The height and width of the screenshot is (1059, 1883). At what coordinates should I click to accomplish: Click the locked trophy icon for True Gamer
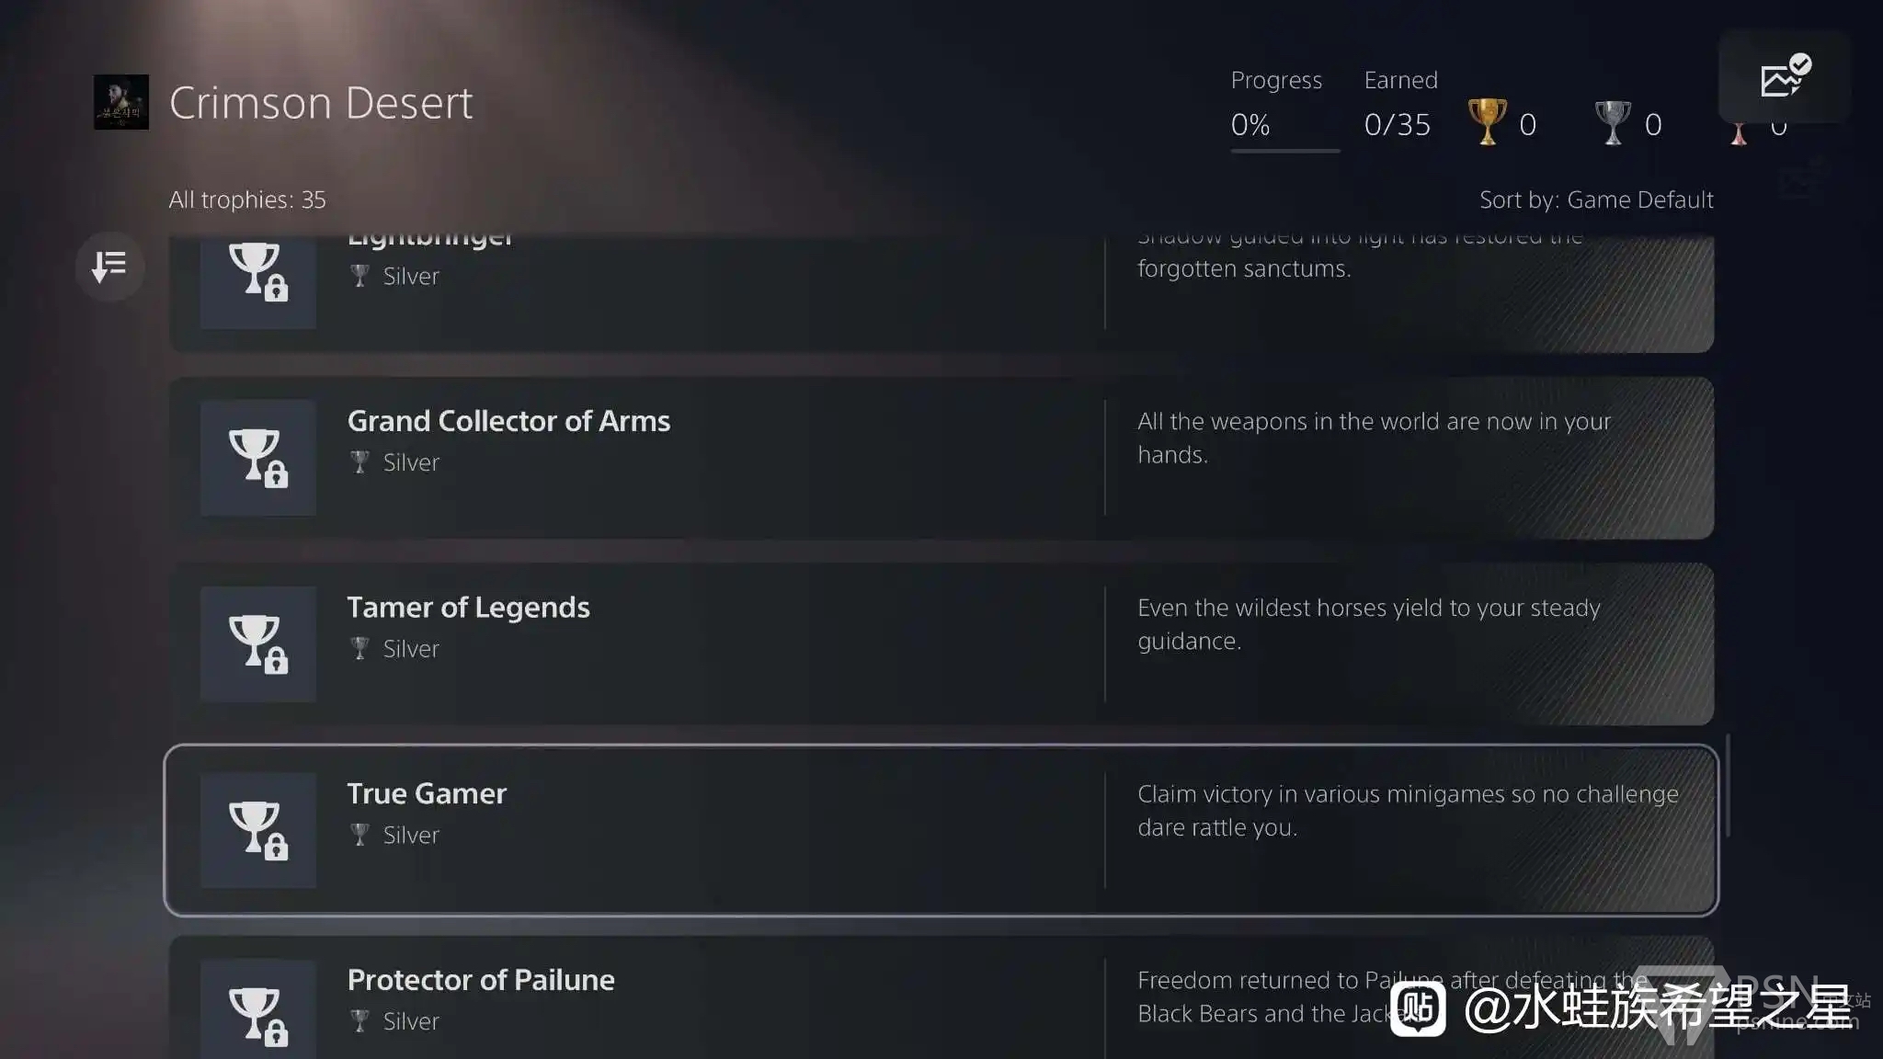pos(258,829)
